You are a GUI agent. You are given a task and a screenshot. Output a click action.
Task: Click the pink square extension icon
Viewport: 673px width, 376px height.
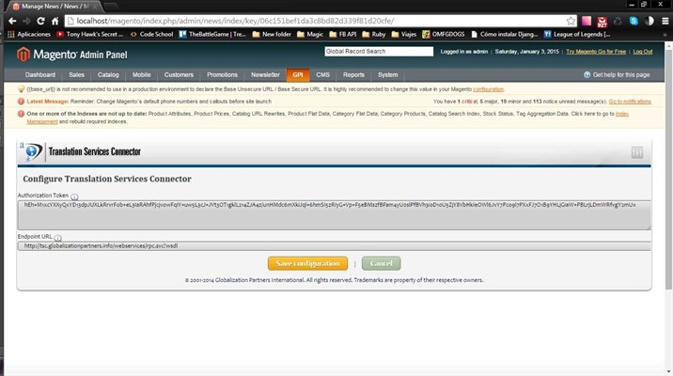587,21
